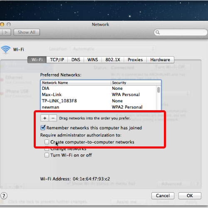Remove network with the minus button

click(53, 118)
